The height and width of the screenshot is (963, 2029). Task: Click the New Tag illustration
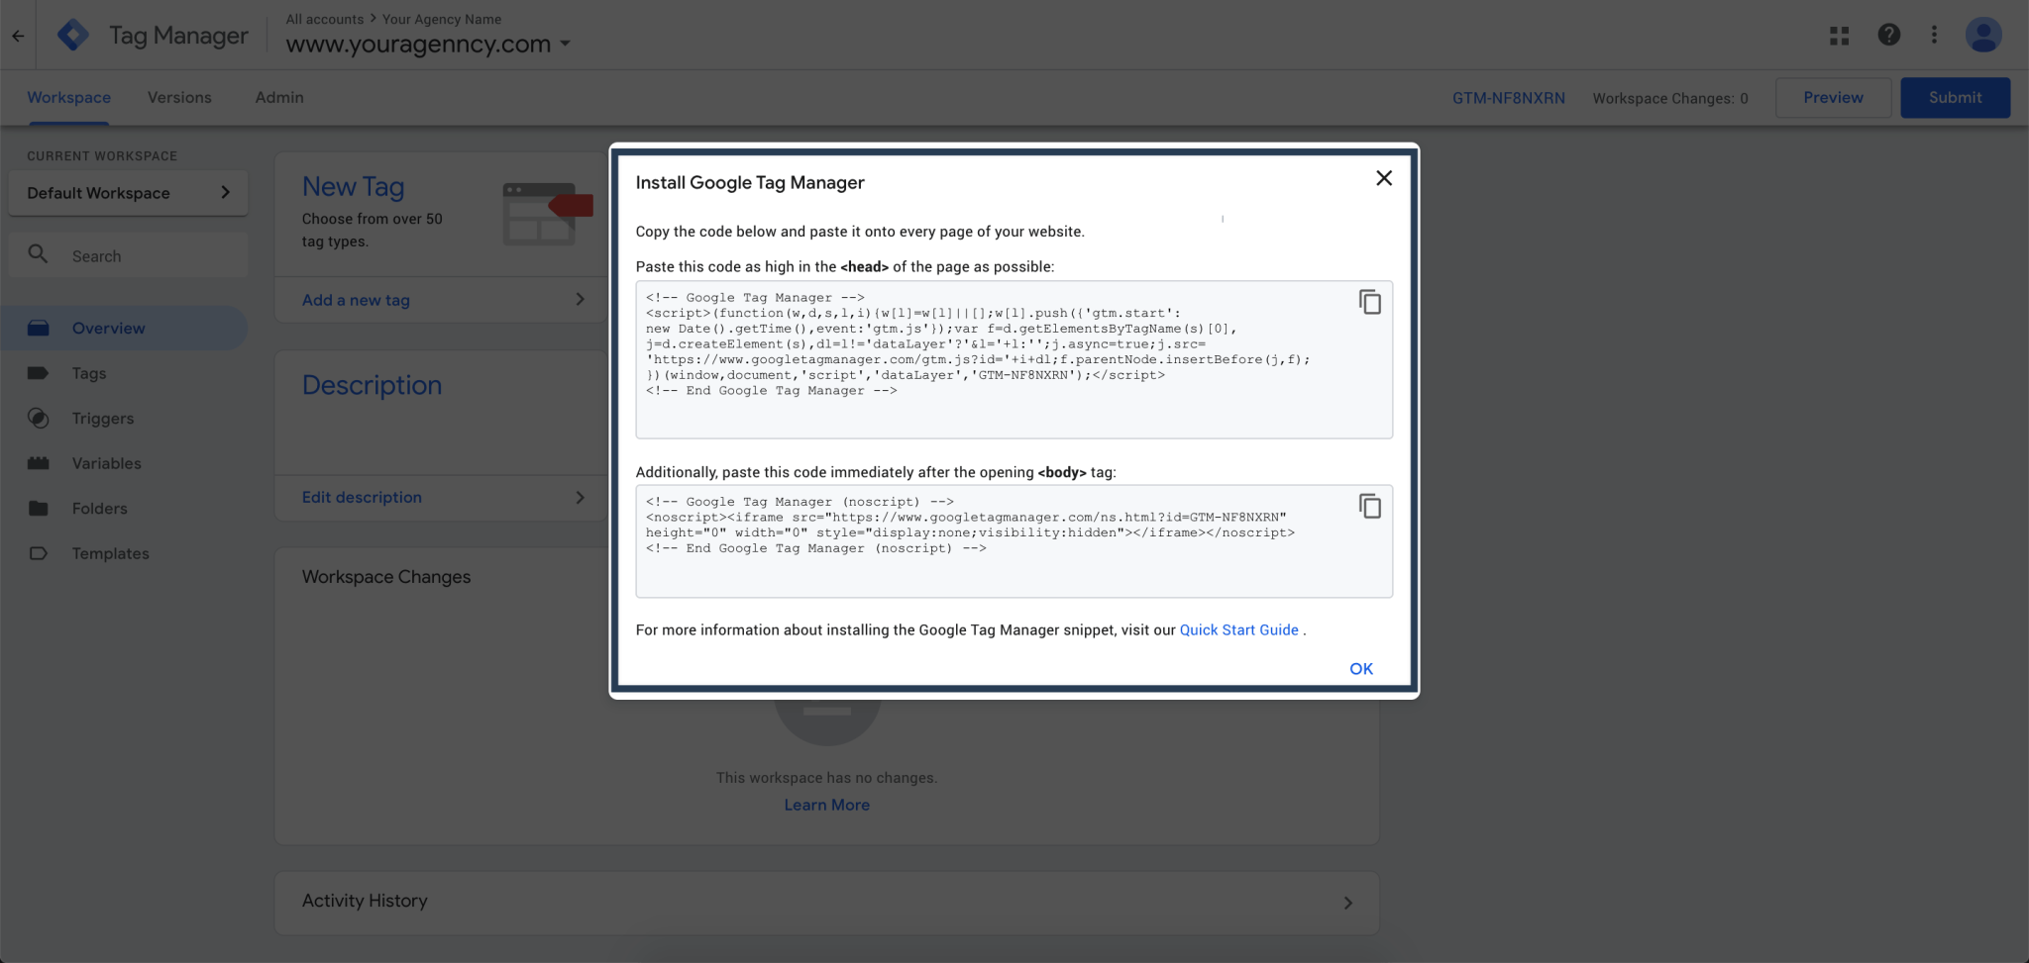click(x=547, y=213)
